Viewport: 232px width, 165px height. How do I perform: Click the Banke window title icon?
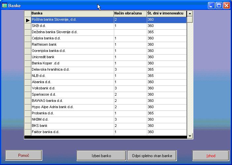click(5, 5)
